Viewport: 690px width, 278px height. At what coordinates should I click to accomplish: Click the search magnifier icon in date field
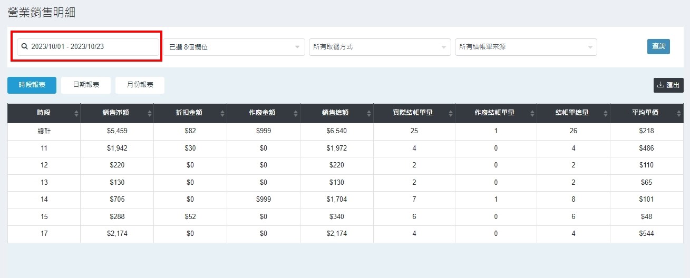[x=24, y=47]
